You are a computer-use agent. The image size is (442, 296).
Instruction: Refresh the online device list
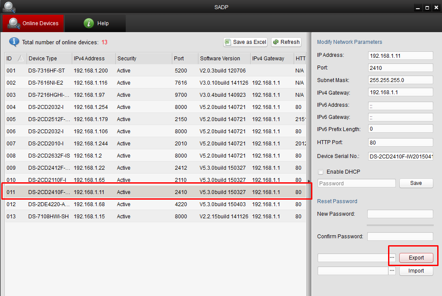pyautogui.click(x=286, y=42)
